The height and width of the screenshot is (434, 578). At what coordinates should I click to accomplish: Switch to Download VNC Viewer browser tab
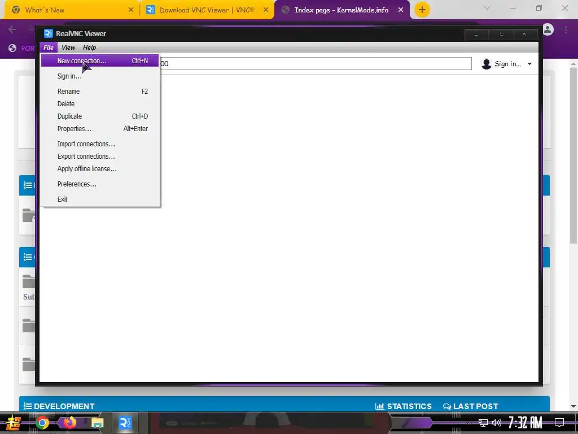(x=207, y=10)
